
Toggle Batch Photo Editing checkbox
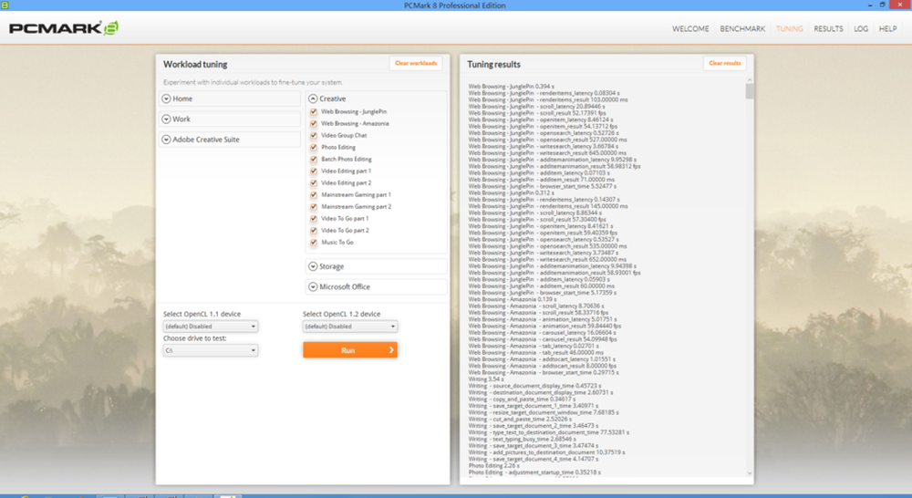pos(314,160)
